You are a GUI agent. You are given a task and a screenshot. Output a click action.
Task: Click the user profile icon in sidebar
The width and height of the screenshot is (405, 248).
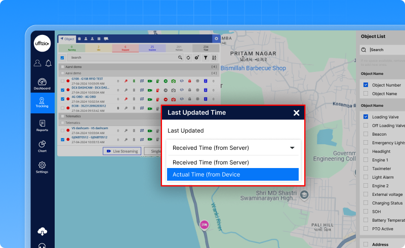click(x=37, y=63)
